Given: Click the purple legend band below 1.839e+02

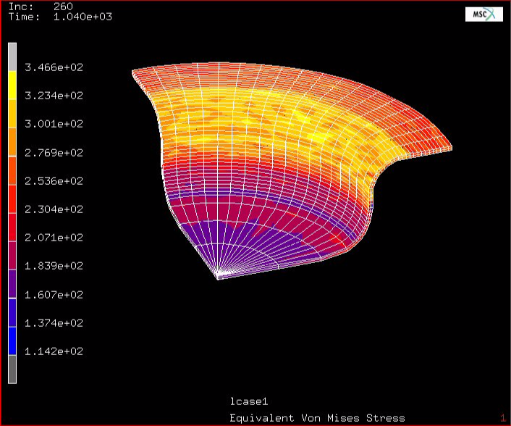Looking at the screenshot, I should pos(12,280).
